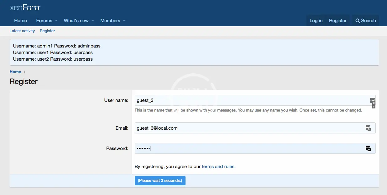Expand the What's new dropdown arrow
The image size is (387, 195).
point(93,21)
